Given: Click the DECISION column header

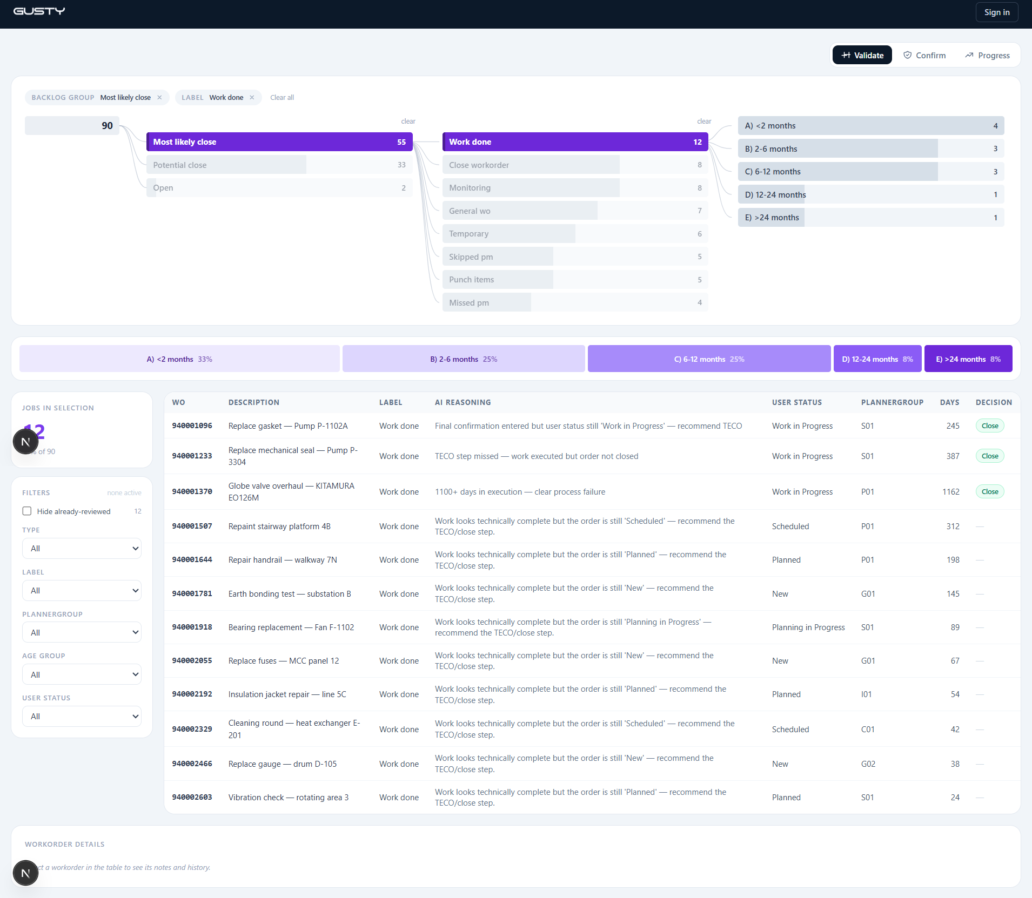Looking at the screenshot, I should pyautogui.click(x=994, y=403).
